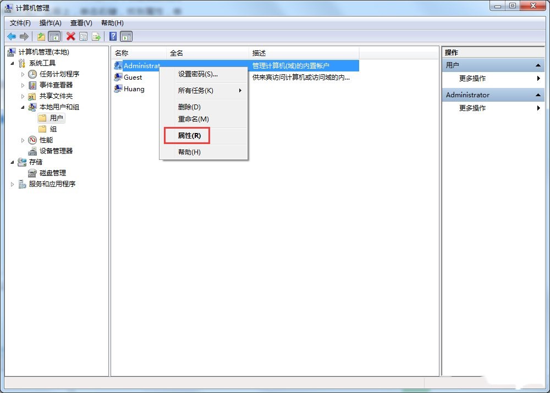
Task: Click the Task Scheduler clock icon
Action: (x=32, y=74)
